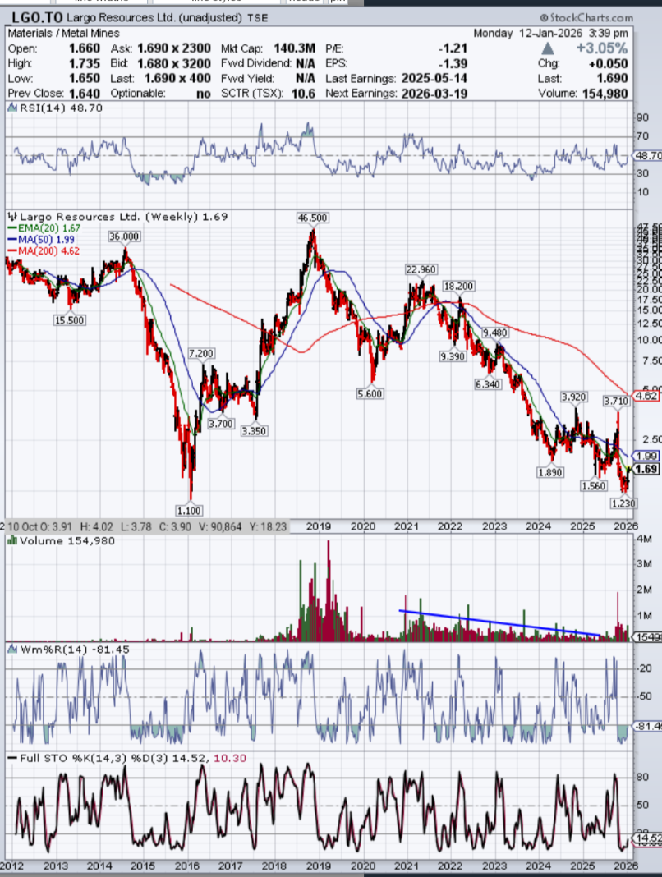Image resolution: width=662 pixels, height=877 pixels.
Task: Click the 3.920 price label
Action: (574, 397)
